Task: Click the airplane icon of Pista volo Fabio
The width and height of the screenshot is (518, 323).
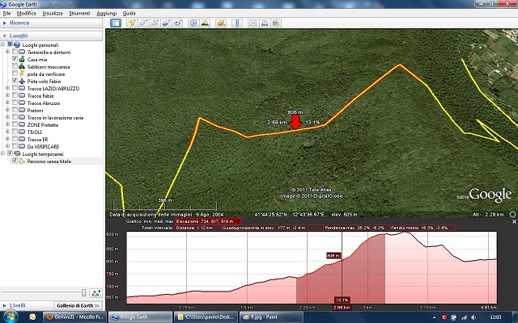Action: (x=22, y=81)
